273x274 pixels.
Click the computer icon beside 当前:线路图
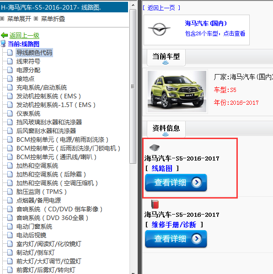(3, 44)
